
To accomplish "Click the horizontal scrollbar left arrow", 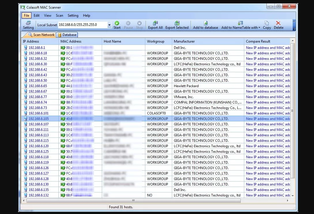I will pos(24,200).
